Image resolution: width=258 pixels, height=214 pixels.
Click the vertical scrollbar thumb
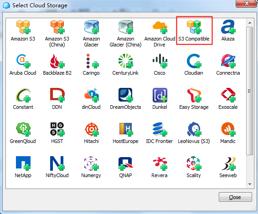pos(250,91)
